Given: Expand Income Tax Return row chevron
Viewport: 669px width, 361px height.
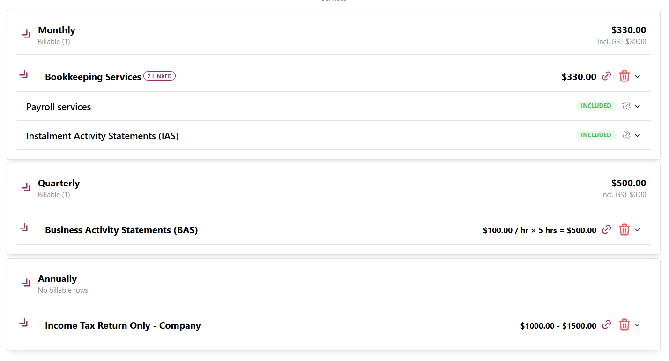Looking at the screenshot, I should [x=637, y=325].
